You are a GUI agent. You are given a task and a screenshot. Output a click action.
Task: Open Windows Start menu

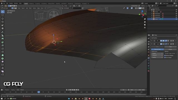2,99
